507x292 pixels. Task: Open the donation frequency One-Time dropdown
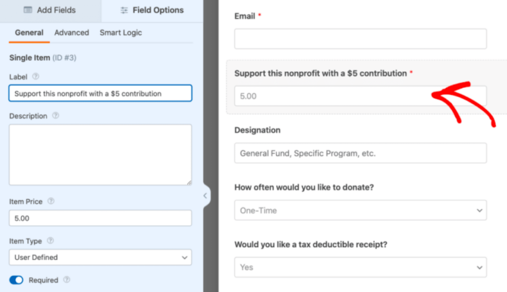pos(360,210)
